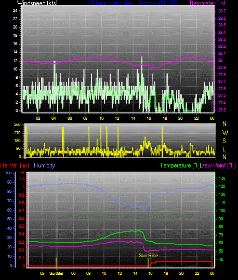
Task: Click the S compass label on direction chart
Action: (x=224, y=141)
